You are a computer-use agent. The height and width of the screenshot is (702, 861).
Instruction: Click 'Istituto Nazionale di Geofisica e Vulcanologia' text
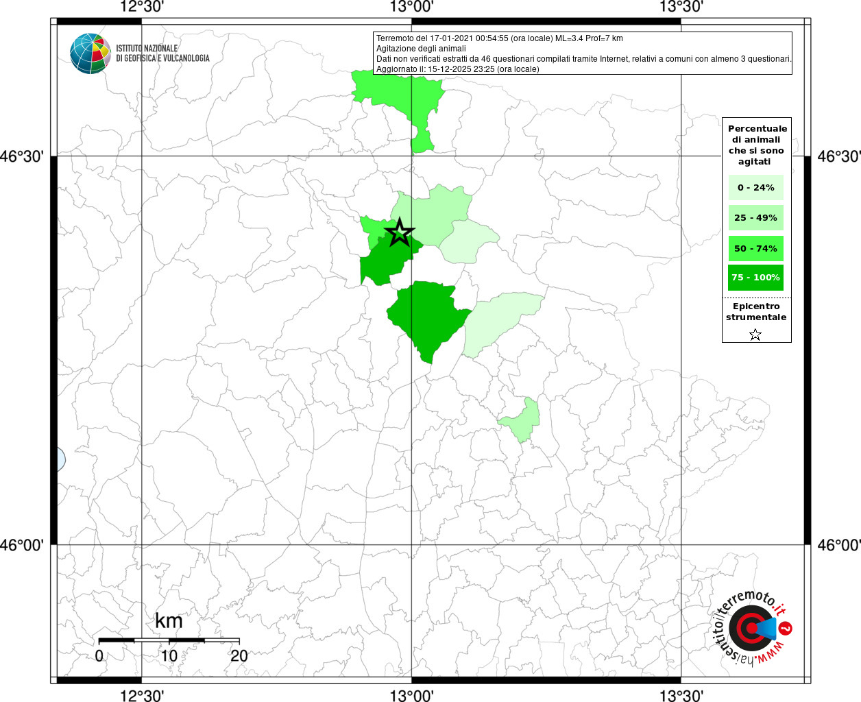coord(162,53)
